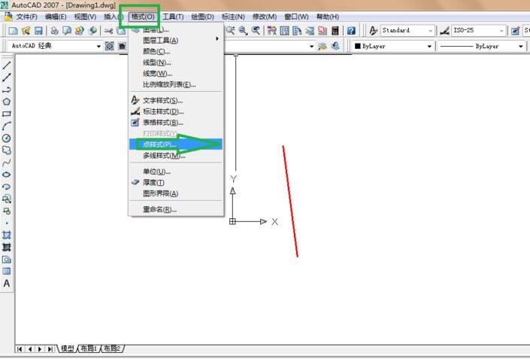The image size is (530, 359).
Task: Open the 编辑(E) menu
Action: (56, 17)
